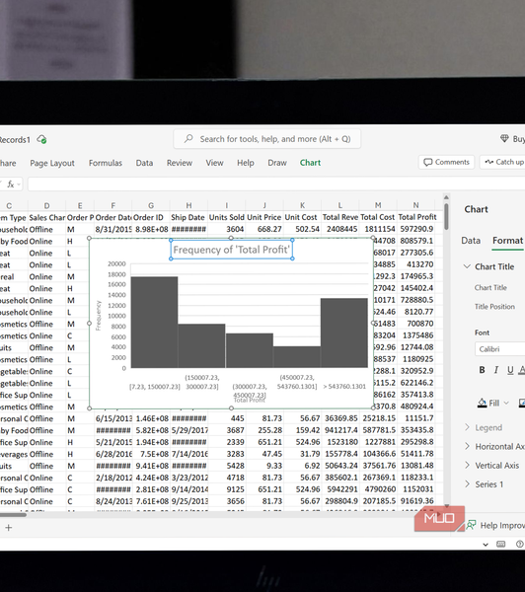Click the Order ID header cell
This screenshot has width=525, height=592.
tap(151, 217)
